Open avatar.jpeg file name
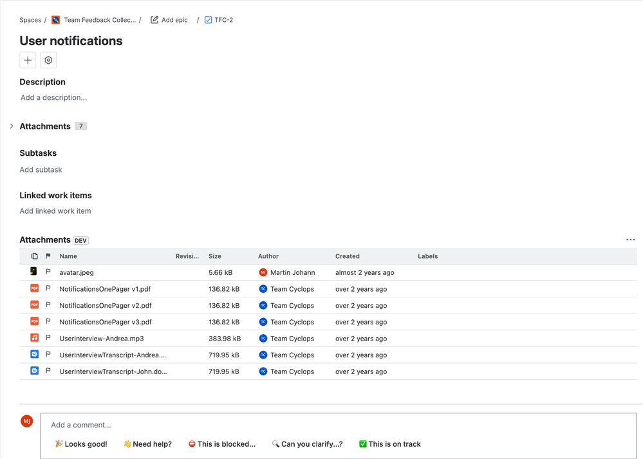The height and width of the screenshot is (459, 643). [77, 272]
